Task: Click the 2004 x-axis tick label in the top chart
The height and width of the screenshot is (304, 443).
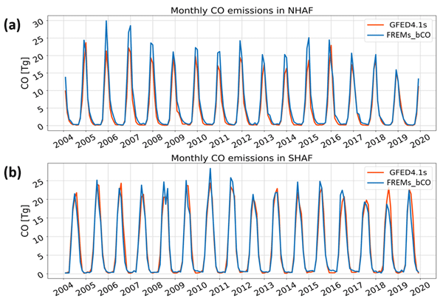Action: [x=62, y=141]
